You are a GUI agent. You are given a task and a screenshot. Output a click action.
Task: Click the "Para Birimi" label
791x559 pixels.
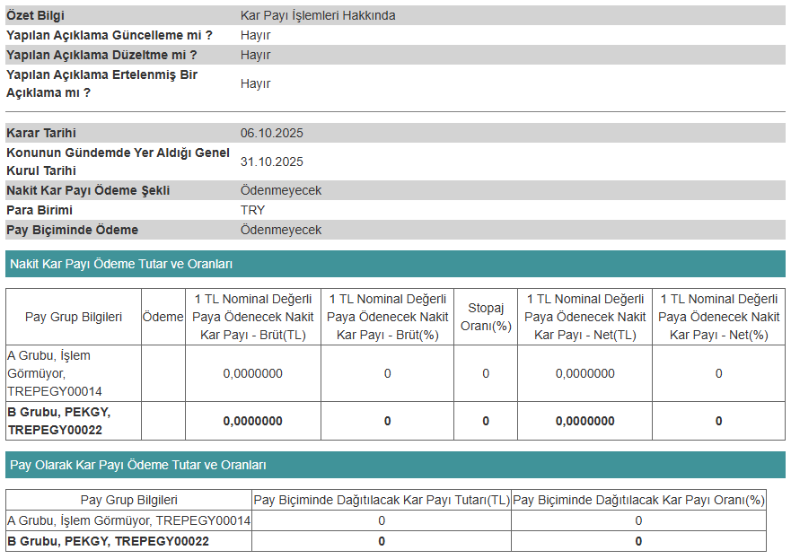40,210
